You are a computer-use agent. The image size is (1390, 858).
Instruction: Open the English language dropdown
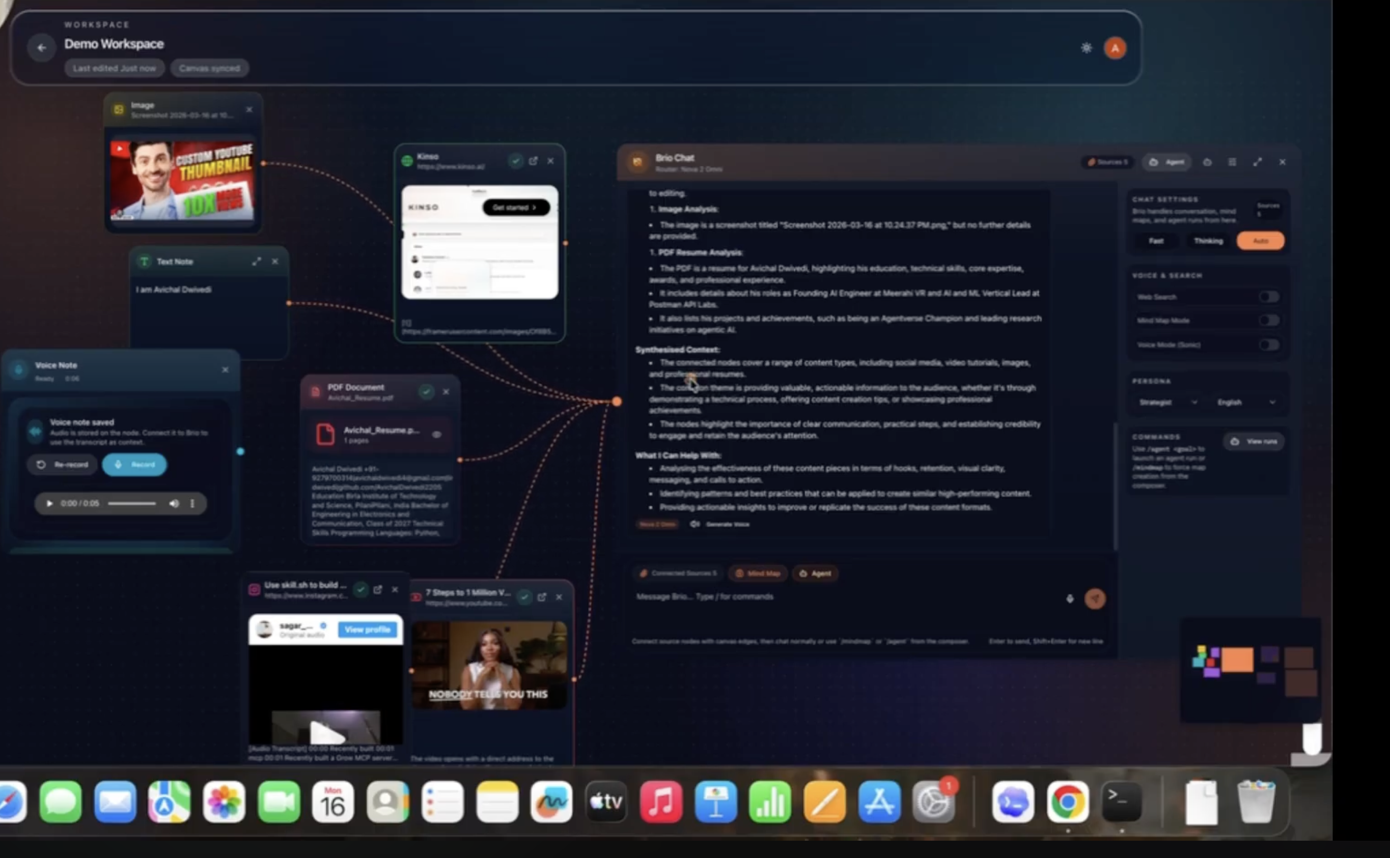click(1245, 403)
